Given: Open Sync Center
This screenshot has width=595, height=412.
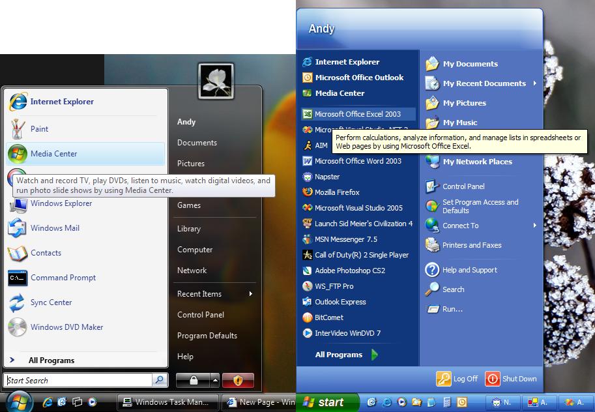Looking at the screenshot, I should 51,302.
